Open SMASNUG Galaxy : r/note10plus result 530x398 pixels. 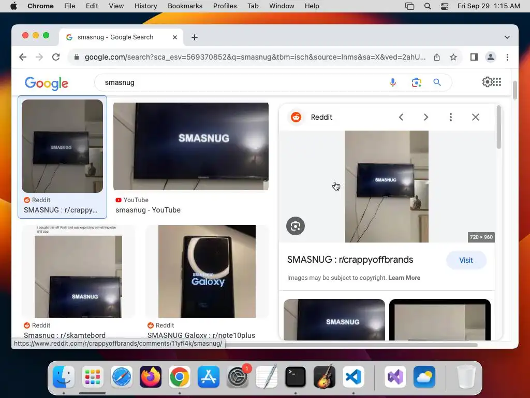(201, 335)
